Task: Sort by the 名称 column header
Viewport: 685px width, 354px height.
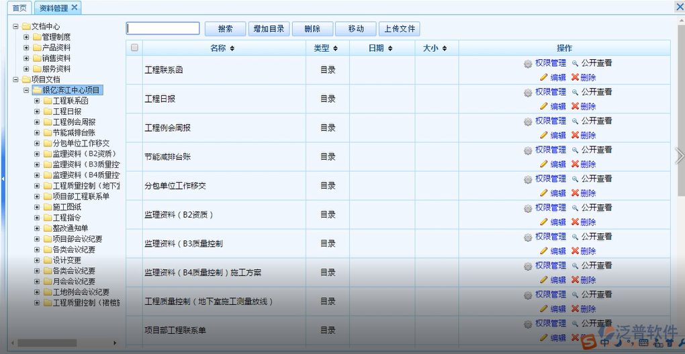Action: [222, 48]
